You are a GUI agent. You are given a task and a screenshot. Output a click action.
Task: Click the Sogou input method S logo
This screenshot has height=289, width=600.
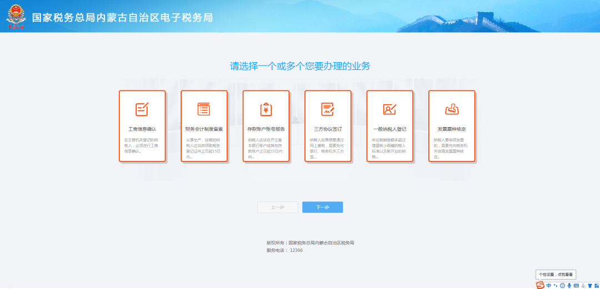[x=540, y=285]
